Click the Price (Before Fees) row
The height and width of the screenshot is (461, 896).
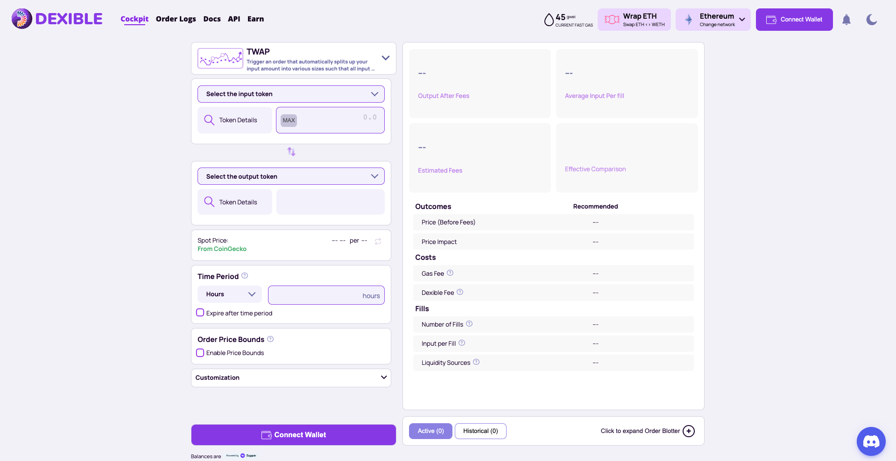click(553, 223)
